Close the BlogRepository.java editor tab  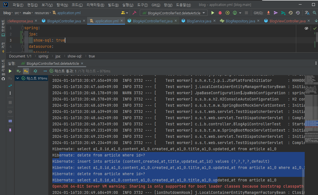(x=258, y=21)
